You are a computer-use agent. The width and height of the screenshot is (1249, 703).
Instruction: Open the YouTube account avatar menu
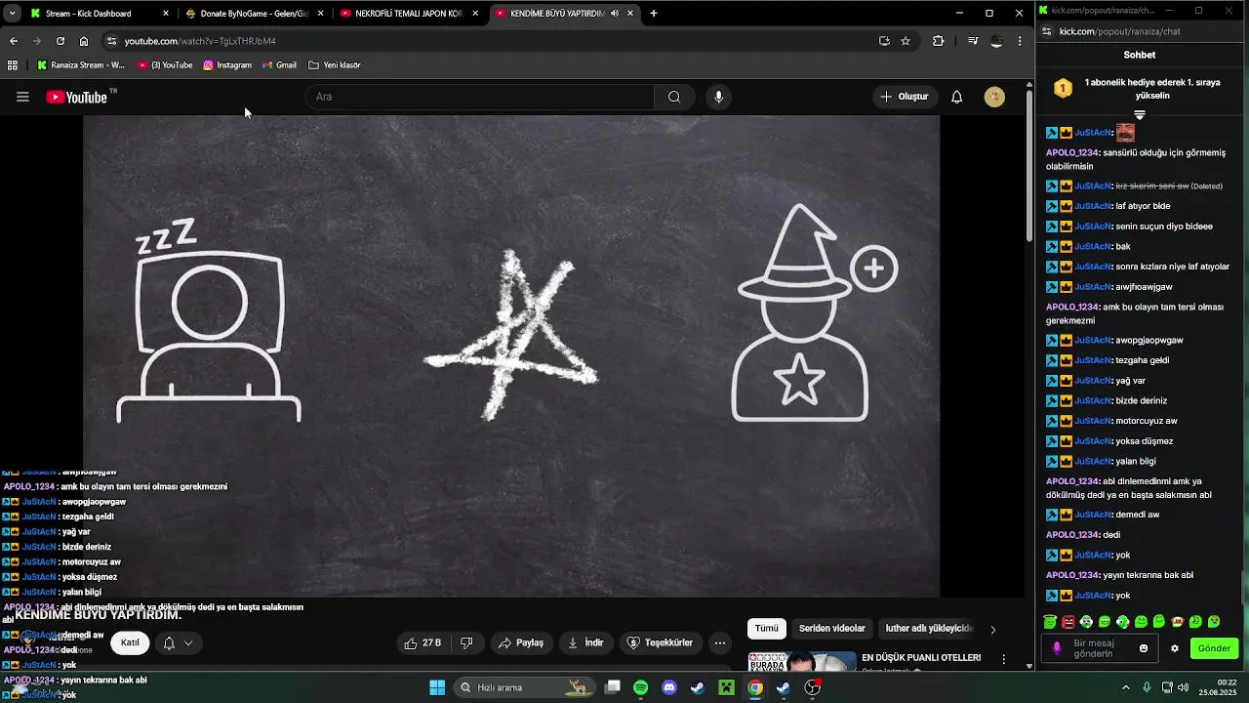click(994, 97)
